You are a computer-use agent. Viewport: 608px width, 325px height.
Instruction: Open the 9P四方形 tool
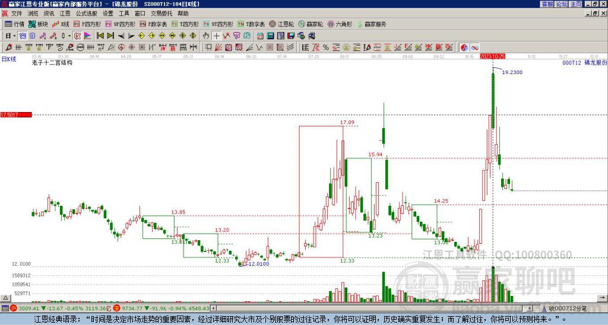(121, 24)
